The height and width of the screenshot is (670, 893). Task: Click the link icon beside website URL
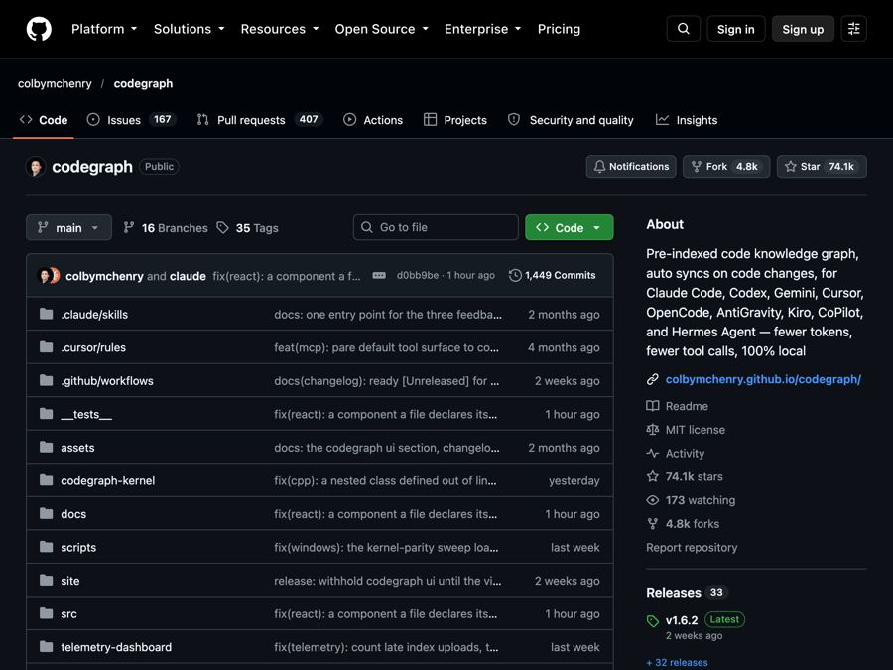[653, 379]
